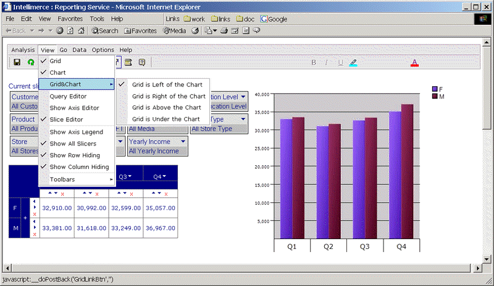
Task: Click the All Media slicer link
Action: tap(142, 128)
